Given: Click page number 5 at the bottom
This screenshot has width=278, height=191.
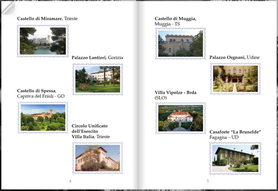Looking at the screenshot, I should 208,181.
